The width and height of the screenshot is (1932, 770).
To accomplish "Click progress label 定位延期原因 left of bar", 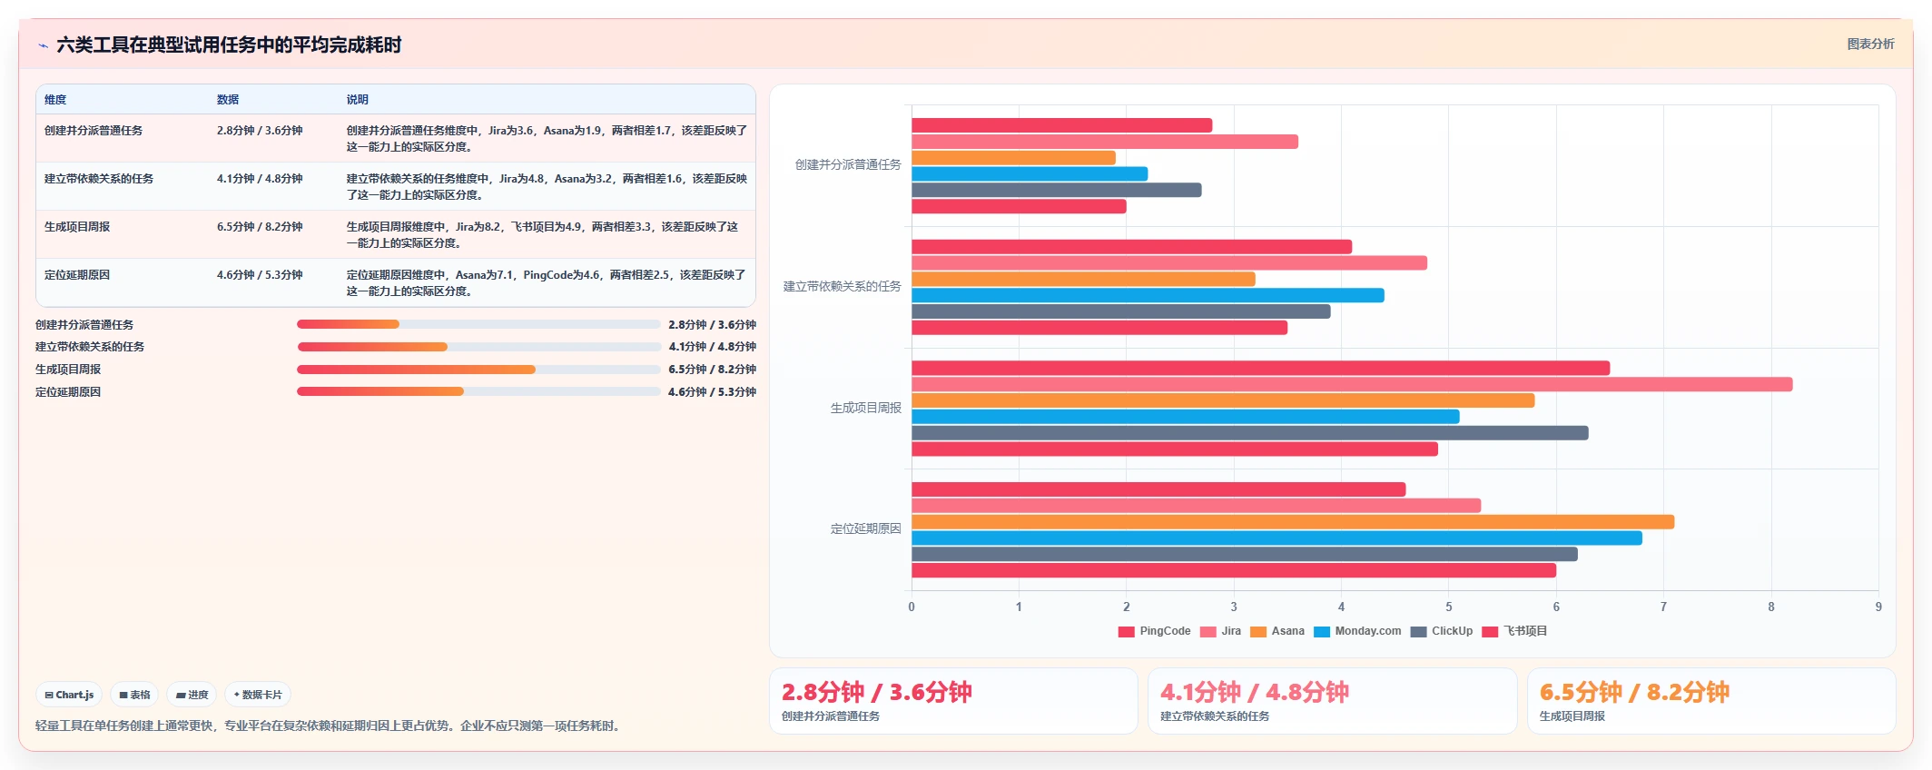I will (x=68, y=392).
